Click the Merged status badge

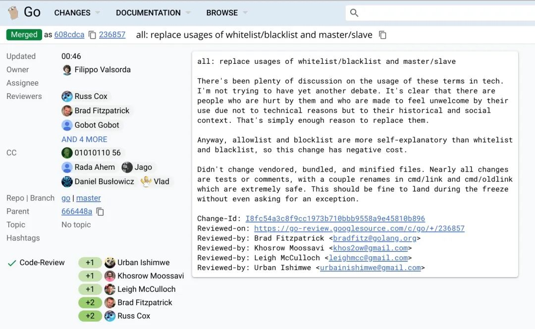(x=24, y=35)
